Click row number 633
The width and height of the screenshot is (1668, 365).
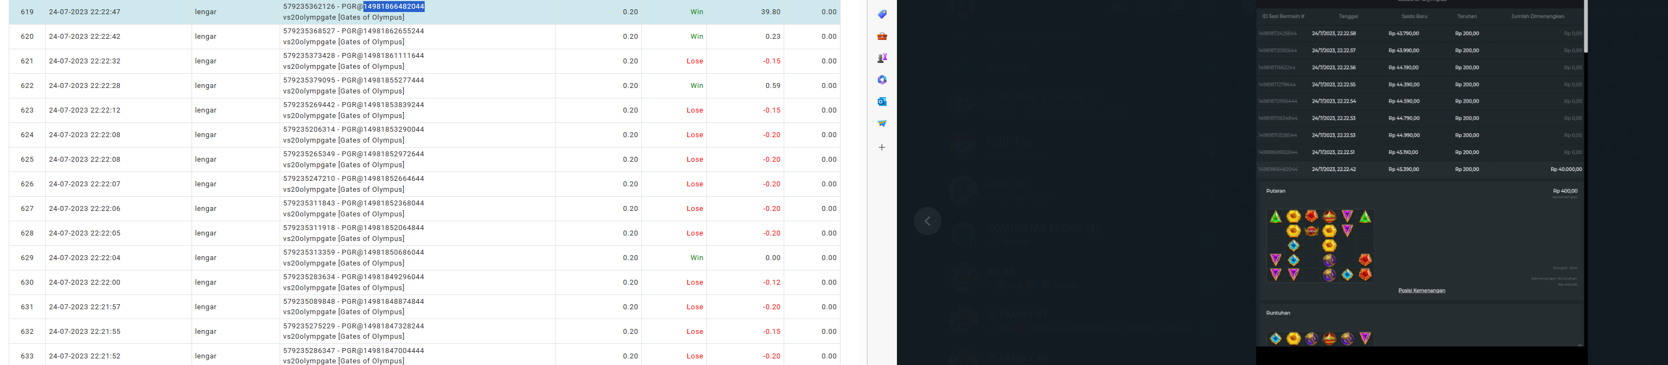27,355
